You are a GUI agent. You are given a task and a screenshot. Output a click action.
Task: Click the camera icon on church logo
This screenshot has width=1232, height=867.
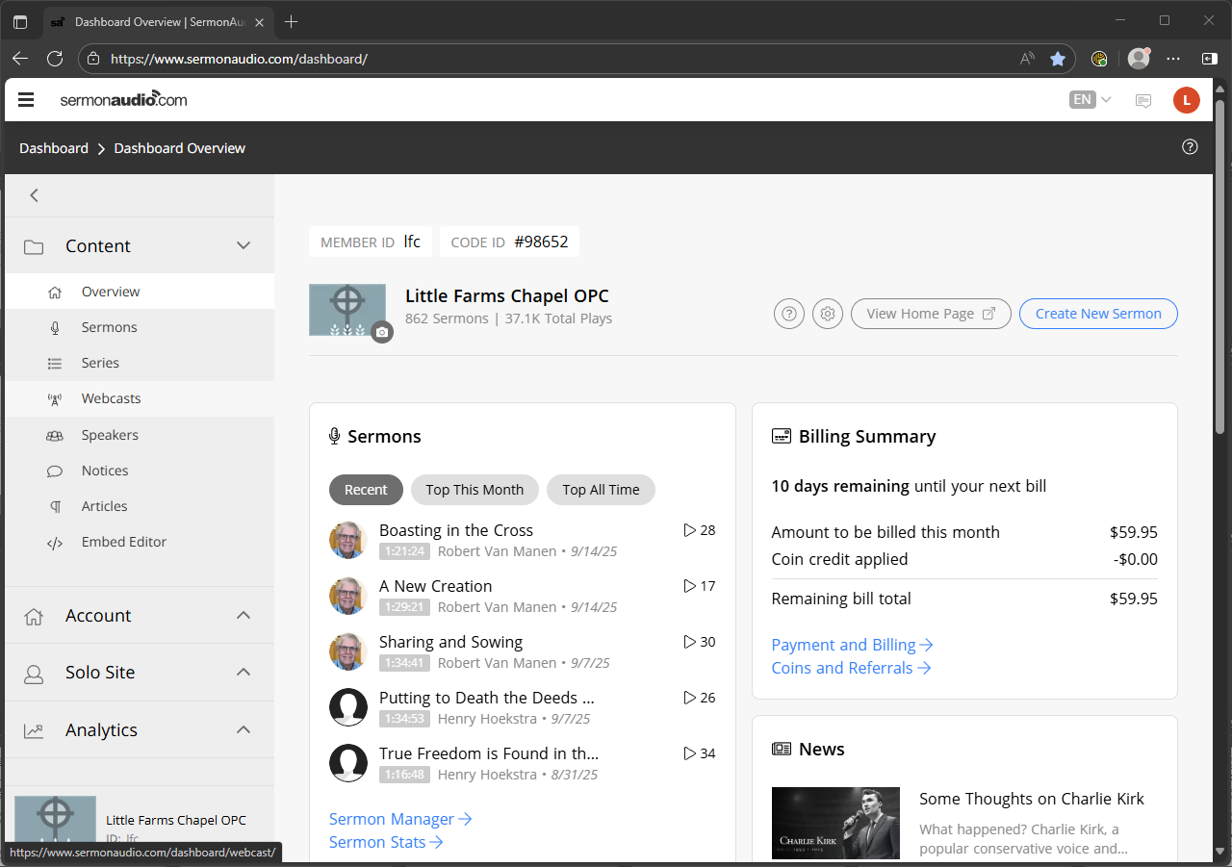(382, 332)
